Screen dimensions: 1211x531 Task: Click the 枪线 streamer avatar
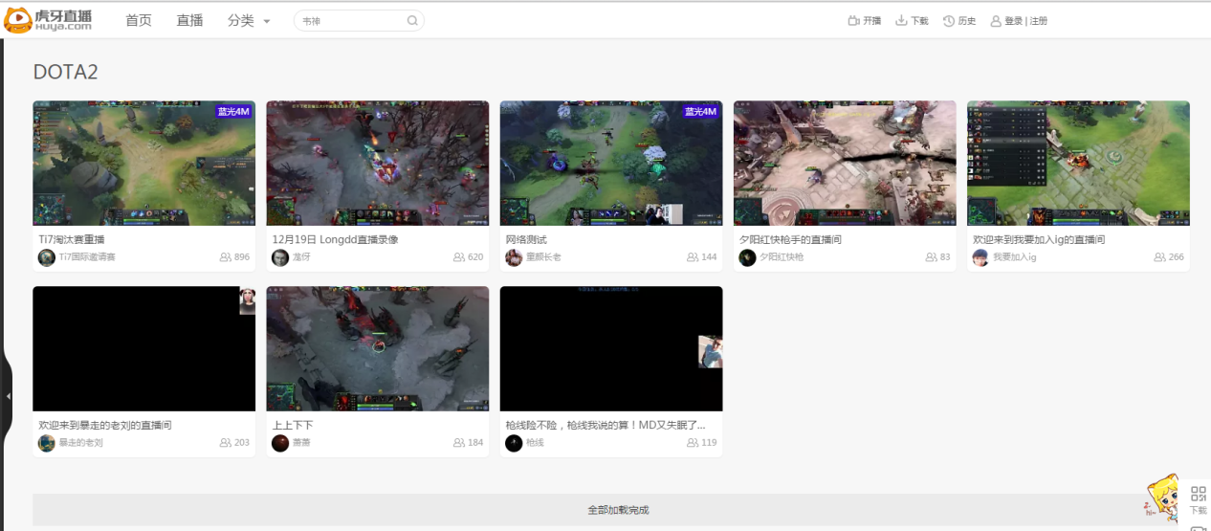click(514, 443)
